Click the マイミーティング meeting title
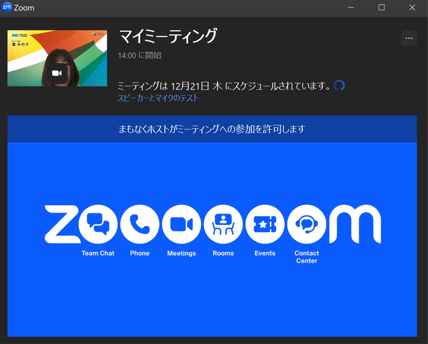The width and height of the screenshot is (428, 344). click(x=168, y=36)
